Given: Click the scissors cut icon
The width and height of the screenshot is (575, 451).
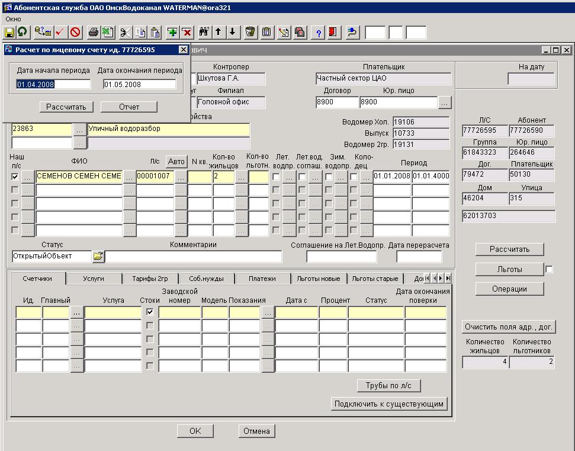Looking at the screenshot, I should click(x=126, y=32).
